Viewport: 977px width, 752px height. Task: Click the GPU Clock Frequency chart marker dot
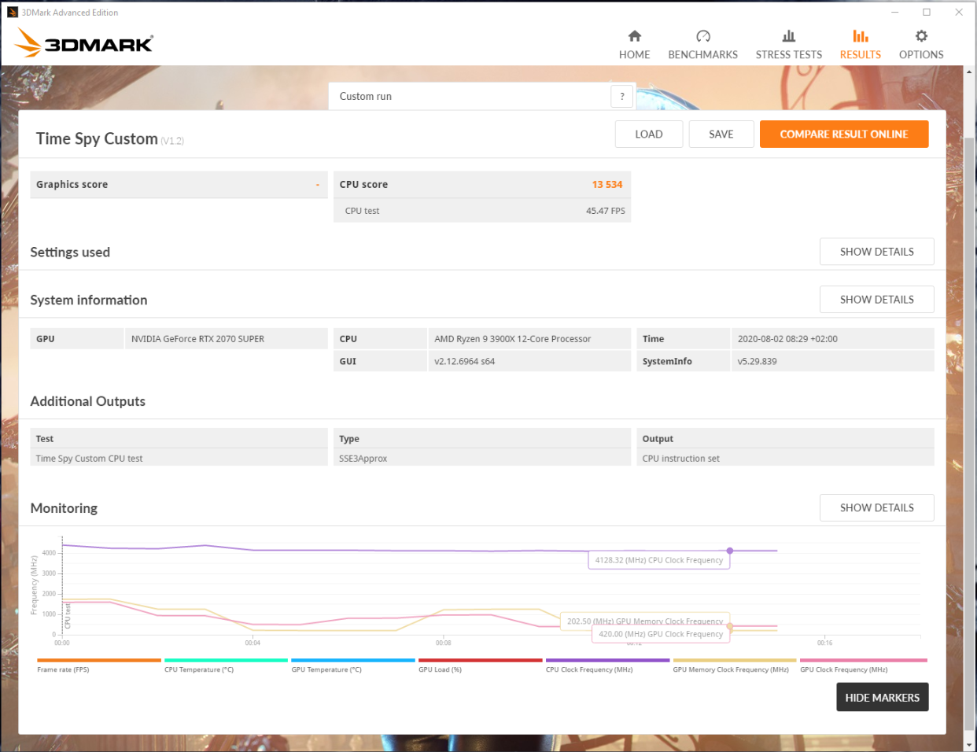[x=730, y=627]
